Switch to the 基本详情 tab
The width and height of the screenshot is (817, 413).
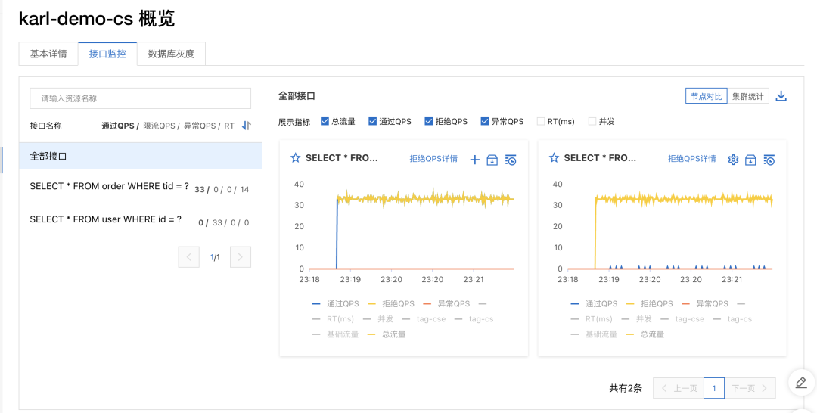tap(48, 54)
